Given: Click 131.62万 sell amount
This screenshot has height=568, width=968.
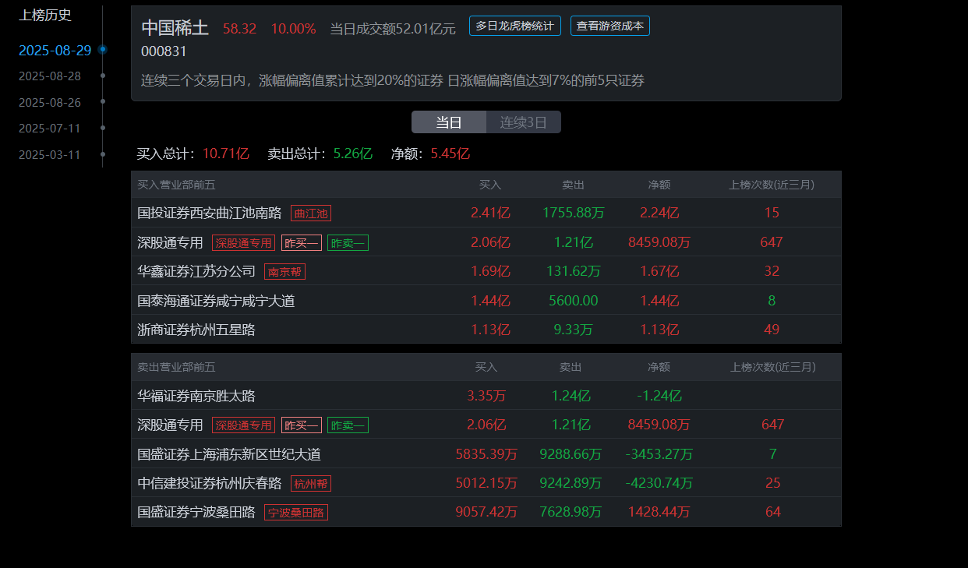Looking at the screenshot, I should pyautogui.click(x=574, y=271).
